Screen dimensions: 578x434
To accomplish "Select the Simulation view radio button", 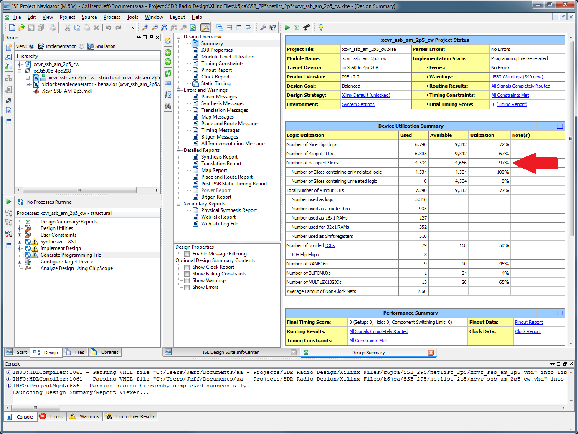I will (81, 46).
